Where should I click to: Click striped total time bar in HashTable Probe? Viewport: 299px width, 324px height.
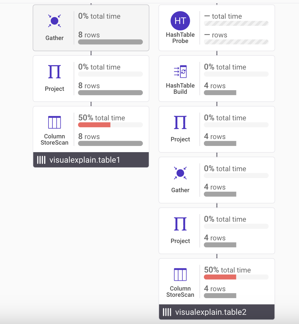(236, 23)
